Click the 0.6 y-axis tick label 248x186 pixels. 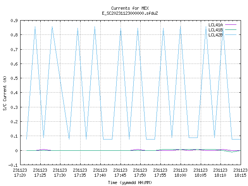click(x=14, y=64)
